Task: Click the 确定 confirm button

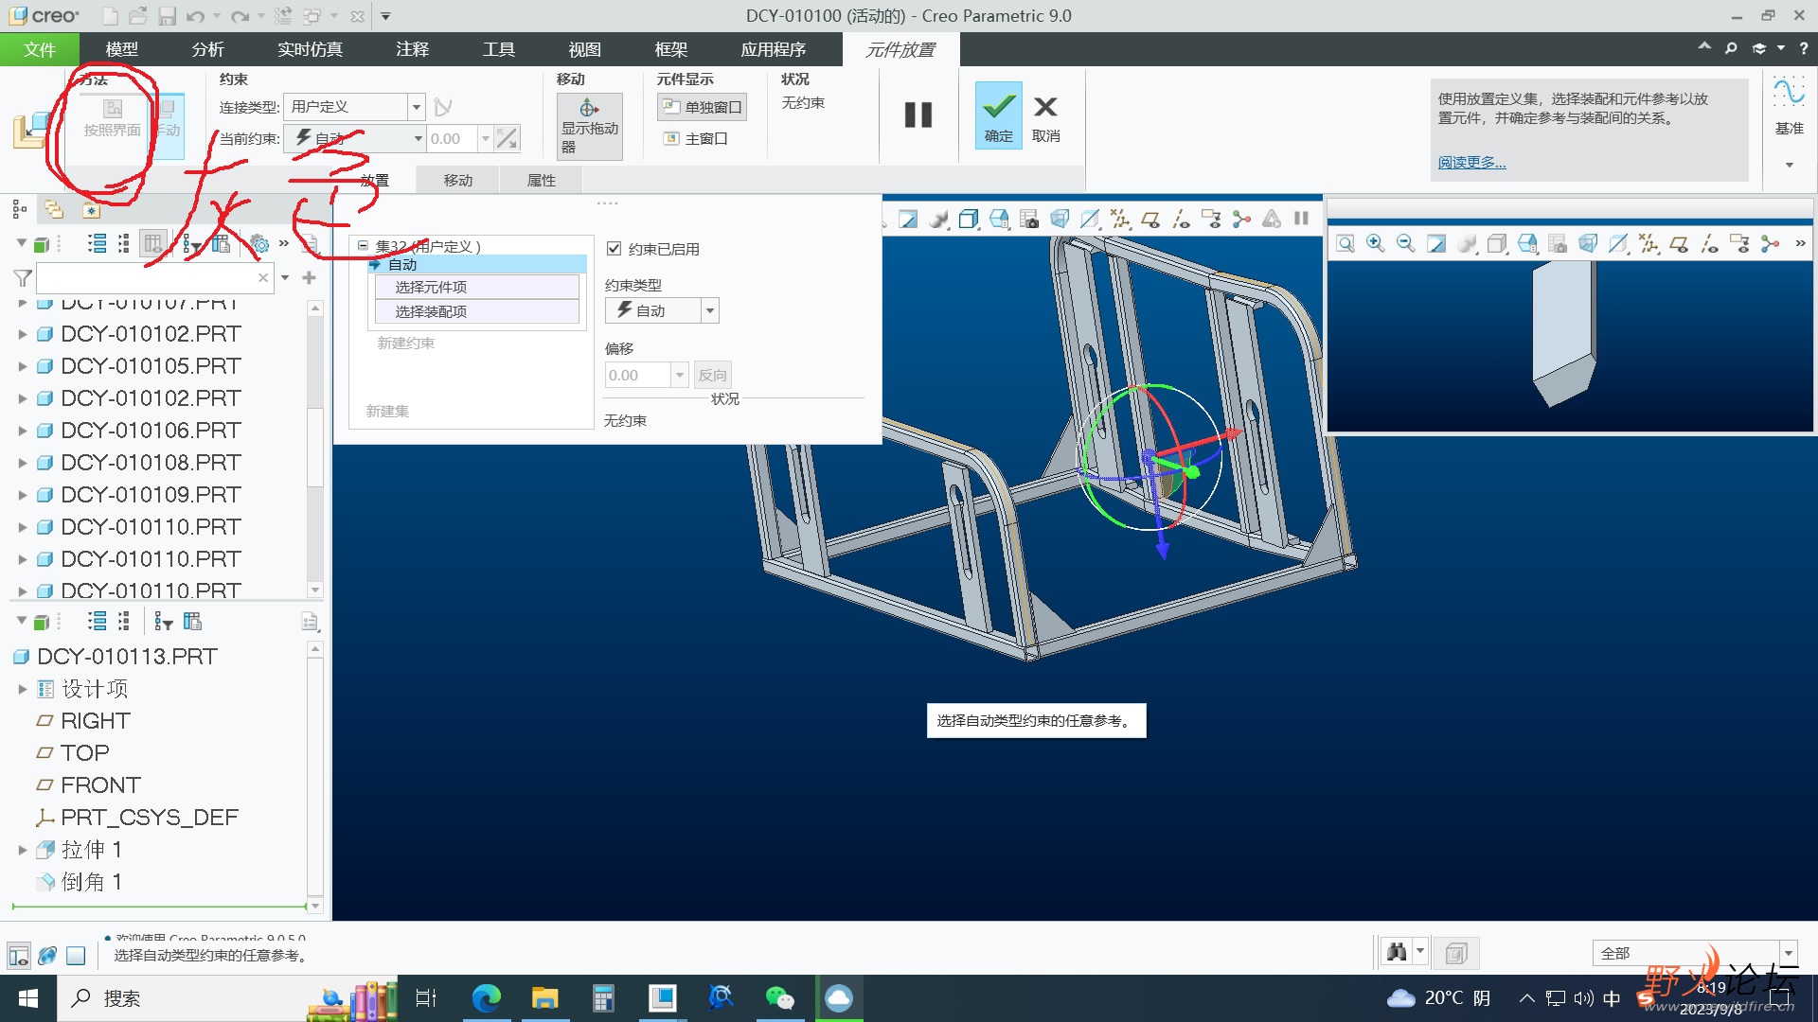Action: tap(998, 115)
